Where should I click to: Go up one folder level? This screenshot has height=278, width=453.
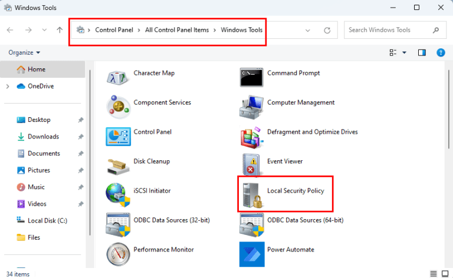click(60, 30)
